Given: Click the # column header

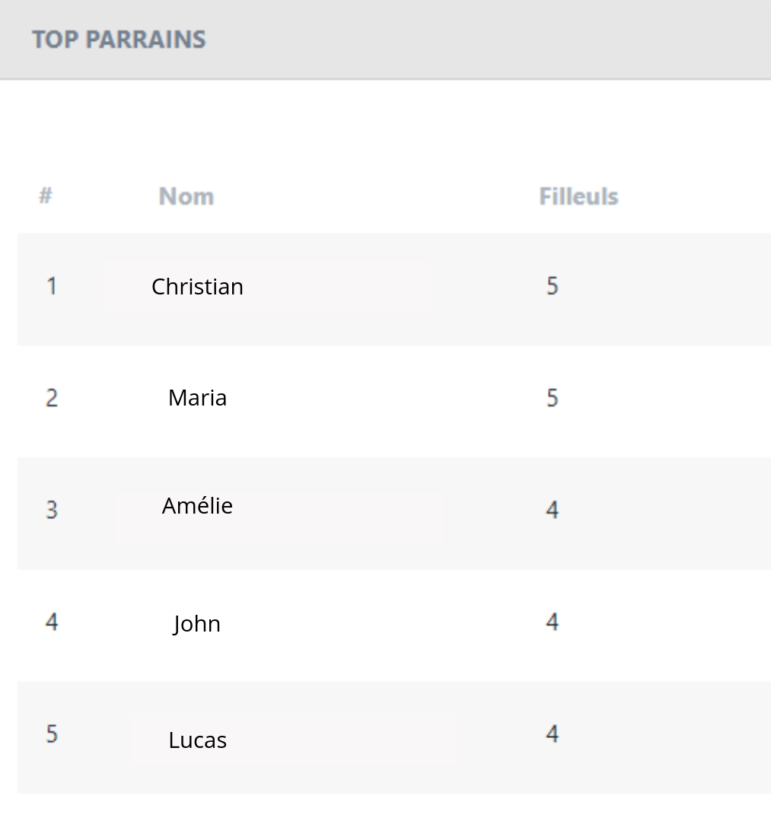Looking at the screenshot, I should tap(46, 196).
